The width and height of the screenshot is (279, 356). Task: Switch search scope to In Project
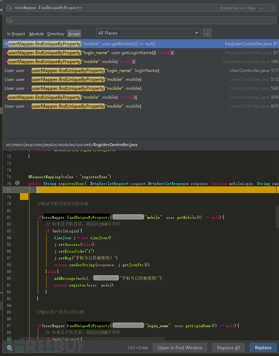point(16,34)
